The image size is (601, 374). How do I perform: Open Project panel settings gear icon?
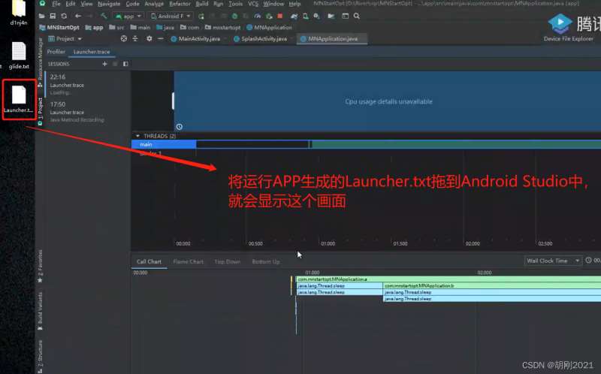click(149, 38)
